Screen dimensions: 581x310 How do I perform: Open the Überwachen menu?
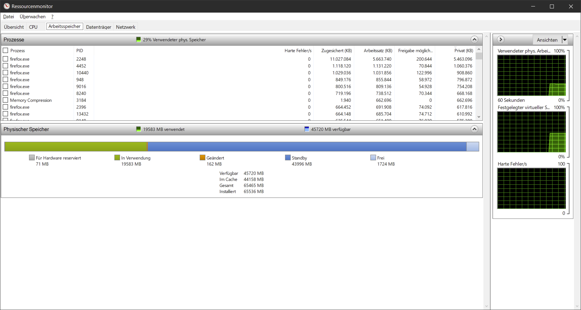(x=33, y=16)
